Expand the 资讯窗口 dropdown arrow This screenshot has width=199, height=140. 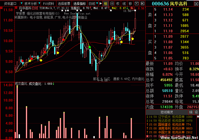[x=21, y=3]
